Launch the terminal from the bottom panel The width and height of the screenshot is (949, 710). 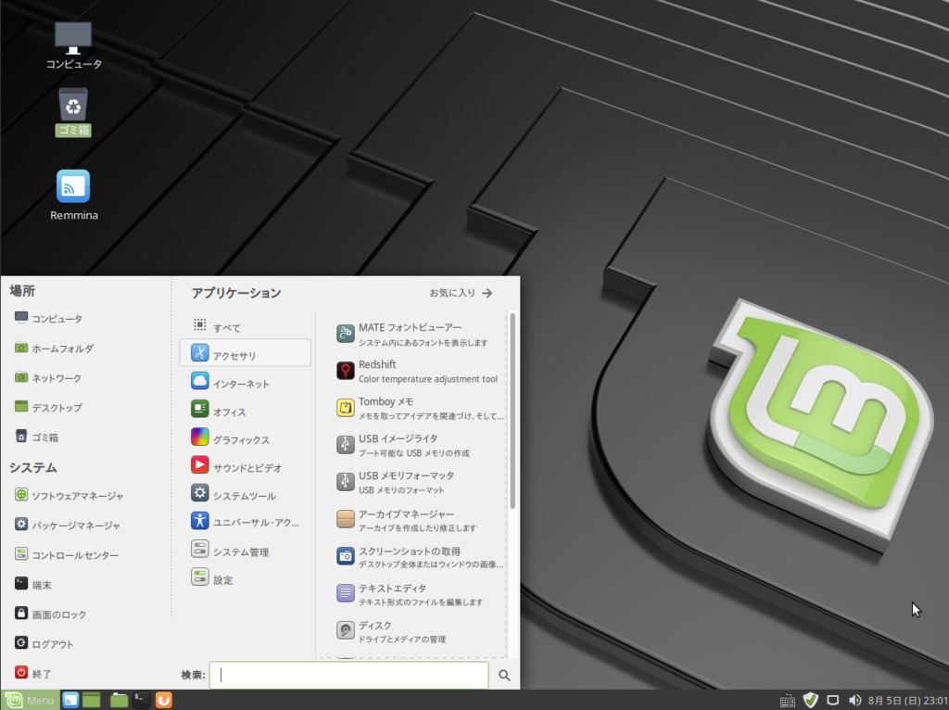(x=141, y=700)
